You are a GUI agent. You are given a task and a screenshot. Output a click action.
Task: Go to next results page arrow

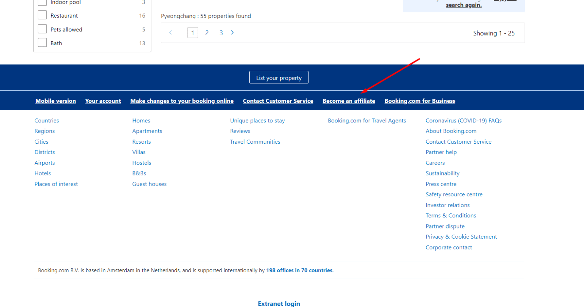click(232, 33)
